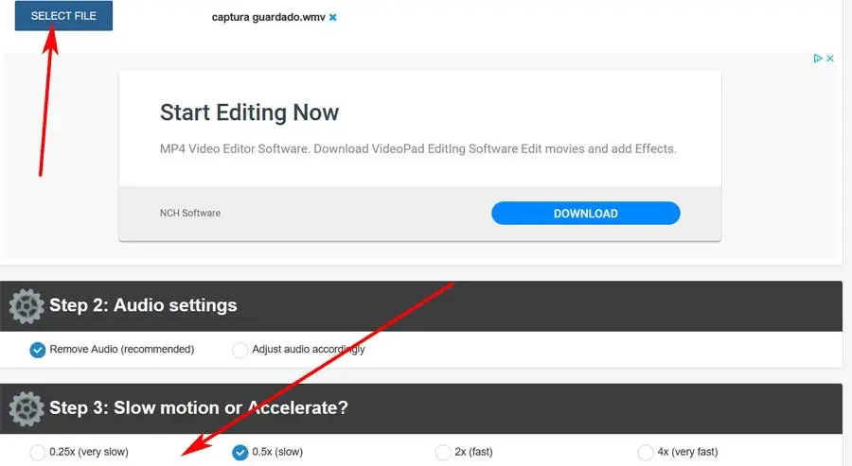Open the Start Editing Now ad headline
The width and height of the screenshot is (852, 466).
[x=249, y=112]
